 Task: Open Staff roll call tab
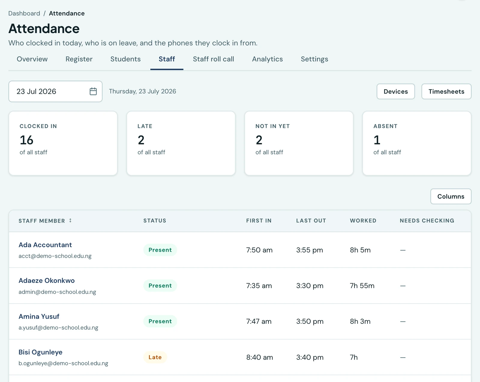[x=213, y=59]
